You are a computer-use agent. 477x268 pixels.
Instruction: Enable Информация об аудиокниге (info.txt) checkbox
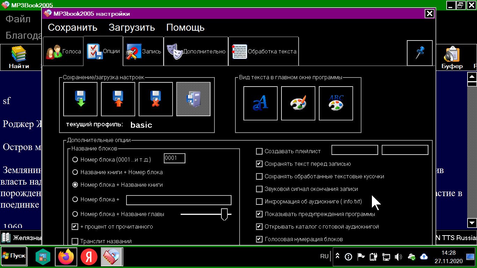tap(259, 202)
